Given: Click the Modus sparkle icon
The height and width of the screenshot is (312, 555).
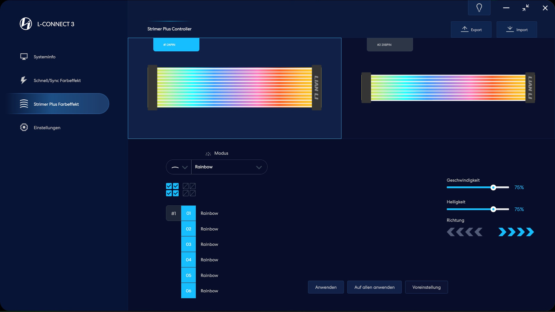Looking at the screenshot, I should (x=208, y=153).
